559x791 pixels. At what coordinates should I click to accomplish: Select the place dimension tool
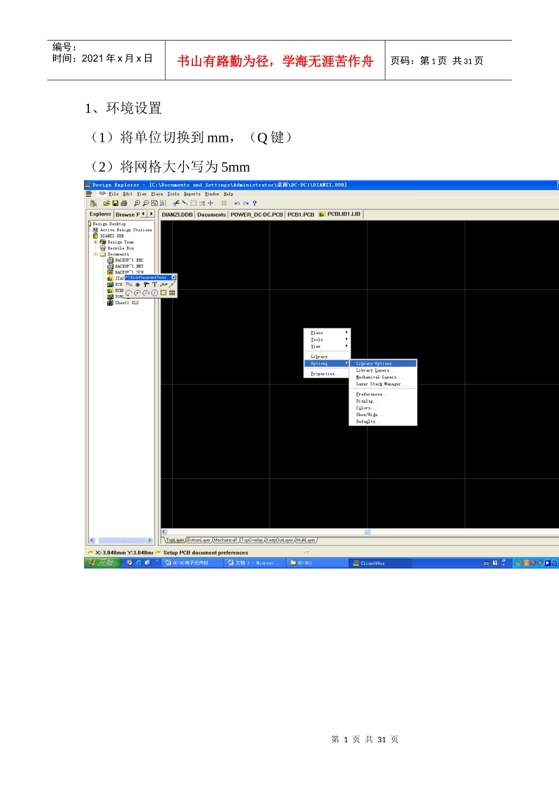tap(172, 284)
